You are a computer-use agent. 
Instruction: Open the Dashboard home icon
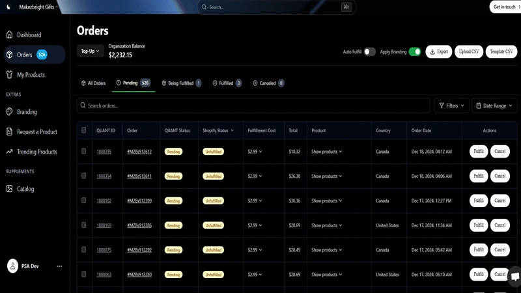pyautogui.click(x=9, y=35)
